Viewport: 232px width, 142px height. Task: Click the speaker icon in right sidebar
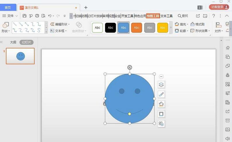[x=228, y=139]
